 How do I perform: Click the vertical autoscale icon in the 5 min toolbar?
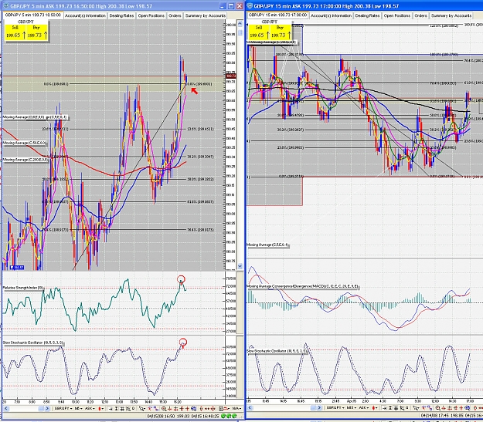click(116, 408)
